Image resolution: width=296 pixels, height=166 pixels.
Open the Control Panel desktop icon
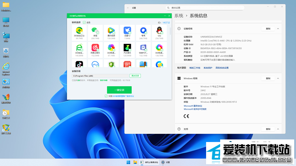coord(6,82)
